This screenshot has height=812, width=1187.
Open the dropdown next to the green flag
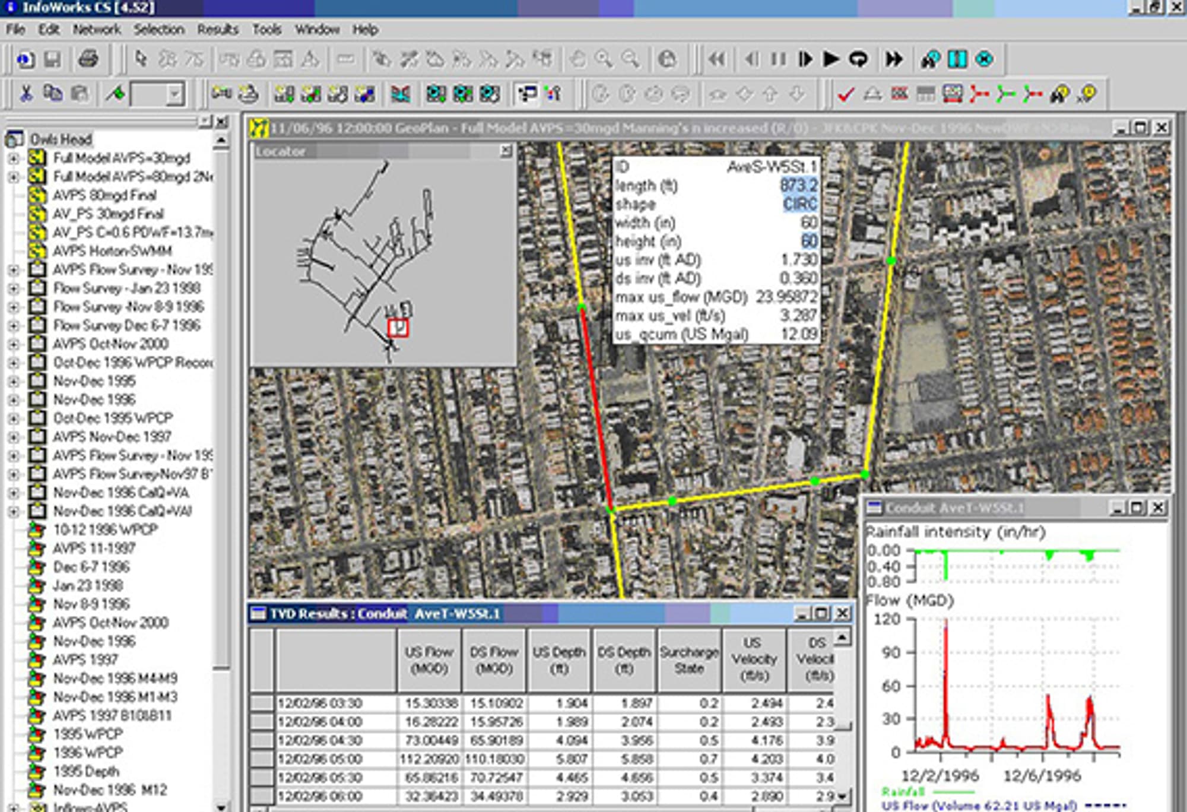[x=174, y=94]
